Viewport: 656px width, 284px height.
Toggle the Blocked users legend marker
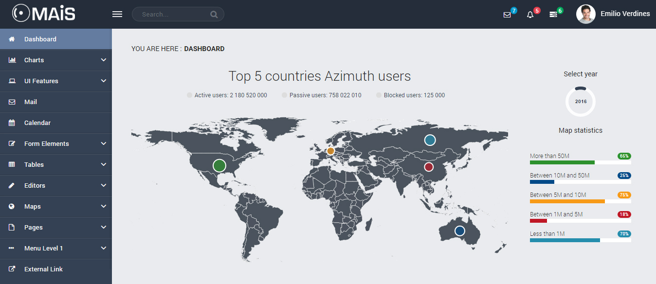click(x=379, y=95)
